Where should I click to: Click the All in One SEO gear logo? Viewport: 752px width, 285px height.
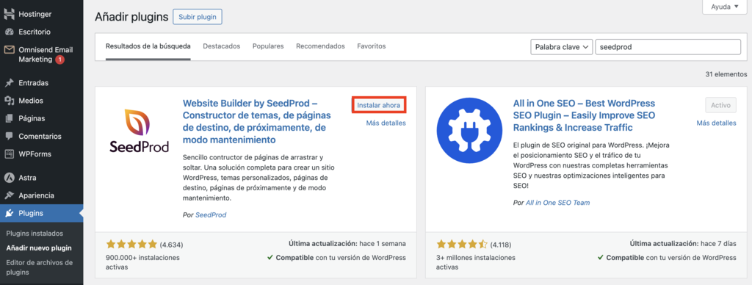point(469,131)
